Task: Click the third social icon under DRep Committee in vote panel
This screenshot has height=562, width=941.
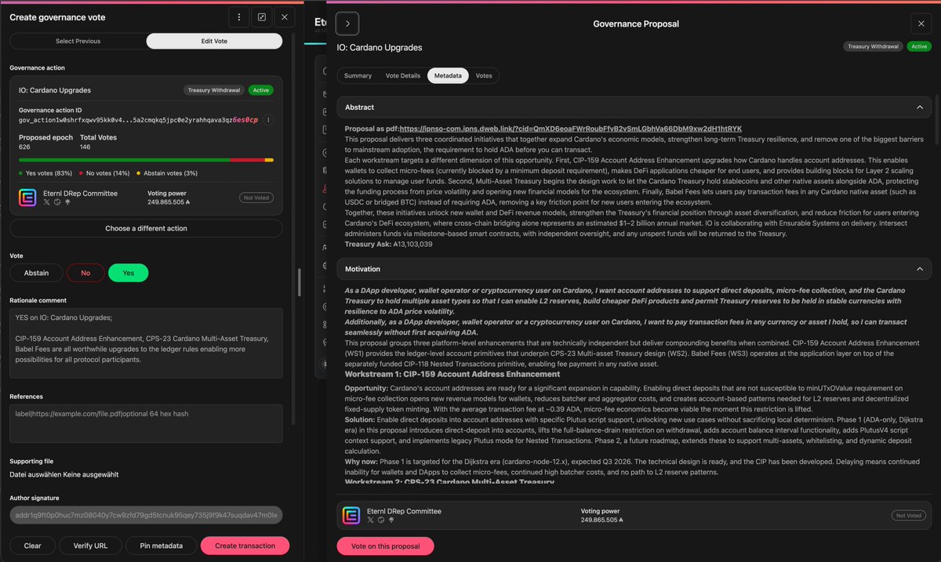Action: [x=67, y=202]
